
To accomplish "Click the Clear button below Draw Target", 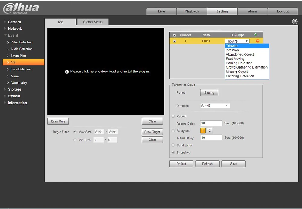I will pos(152,140).
